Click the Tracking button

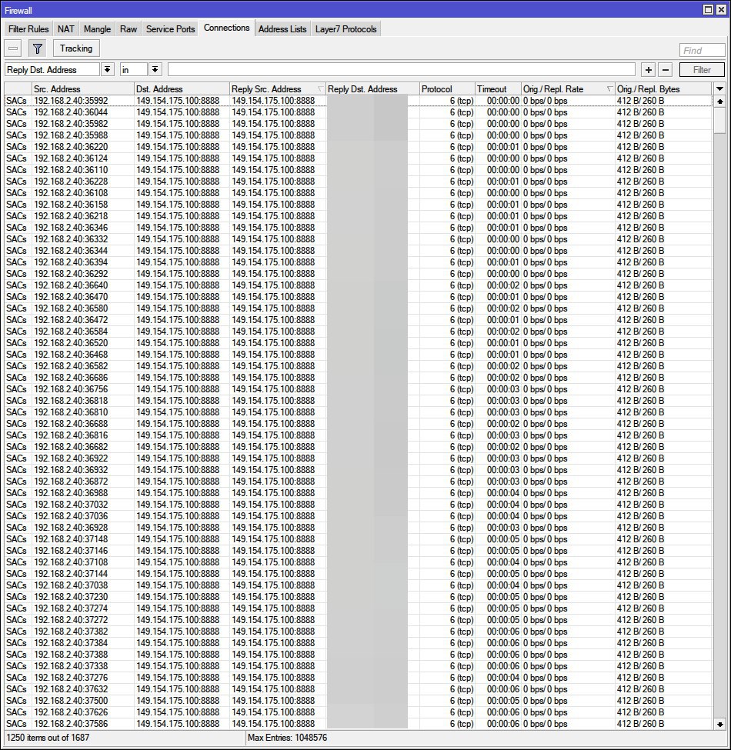point(76,48)
